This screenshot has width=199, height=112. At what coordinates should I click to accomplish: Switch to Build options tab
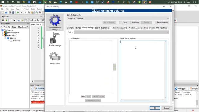coord(149,28)
